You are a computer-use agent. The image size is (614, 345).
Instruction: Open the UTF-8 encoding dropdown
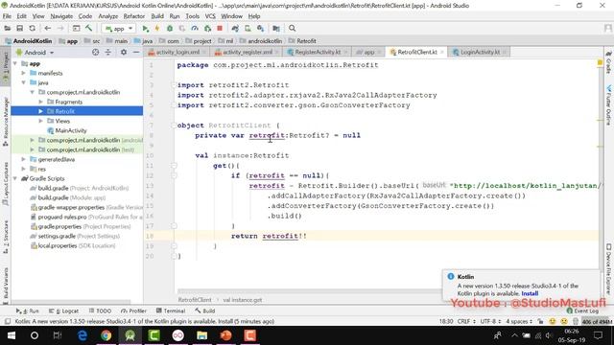(490, 321)
